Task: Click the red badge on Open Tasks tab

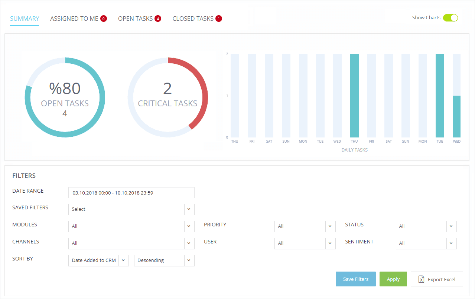Action: point(158,19)
